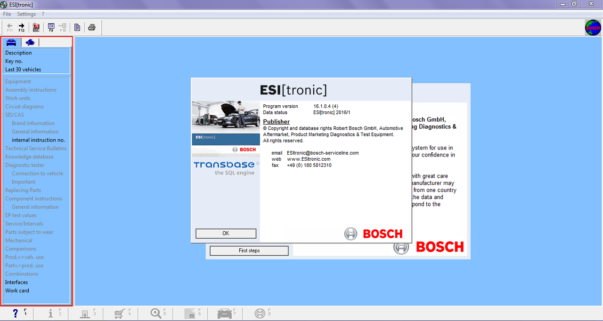
Task: Click the First steps button
Action: (249, 251)
